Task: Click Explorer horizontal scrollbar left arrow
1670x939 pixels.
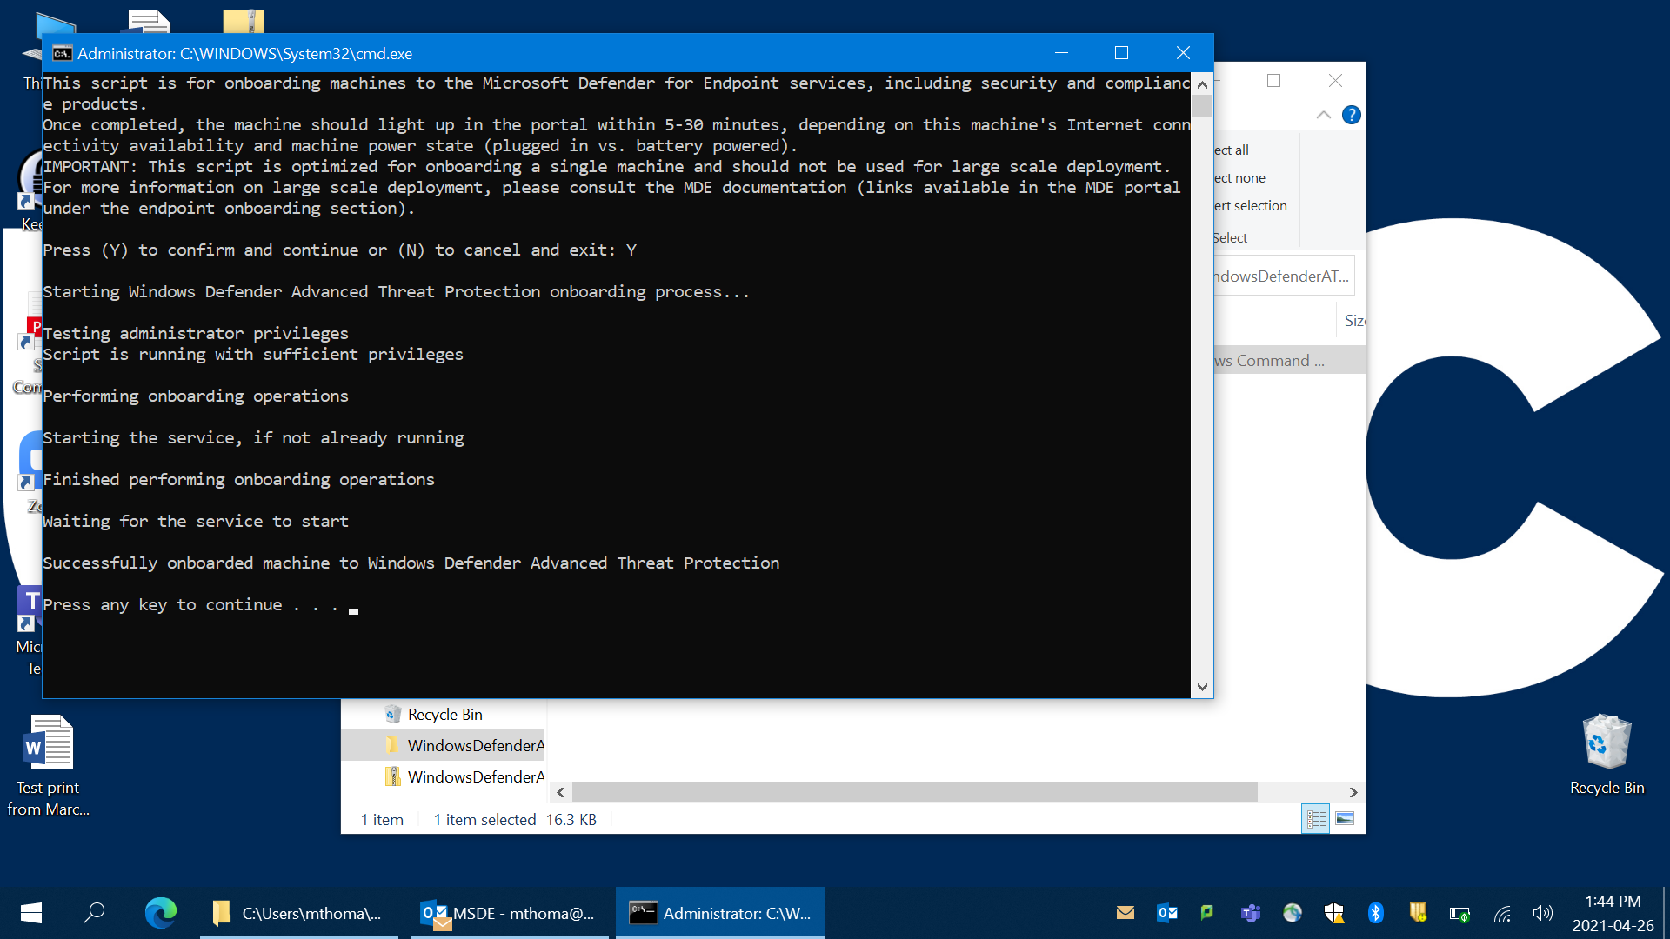Action: (561, 792)
